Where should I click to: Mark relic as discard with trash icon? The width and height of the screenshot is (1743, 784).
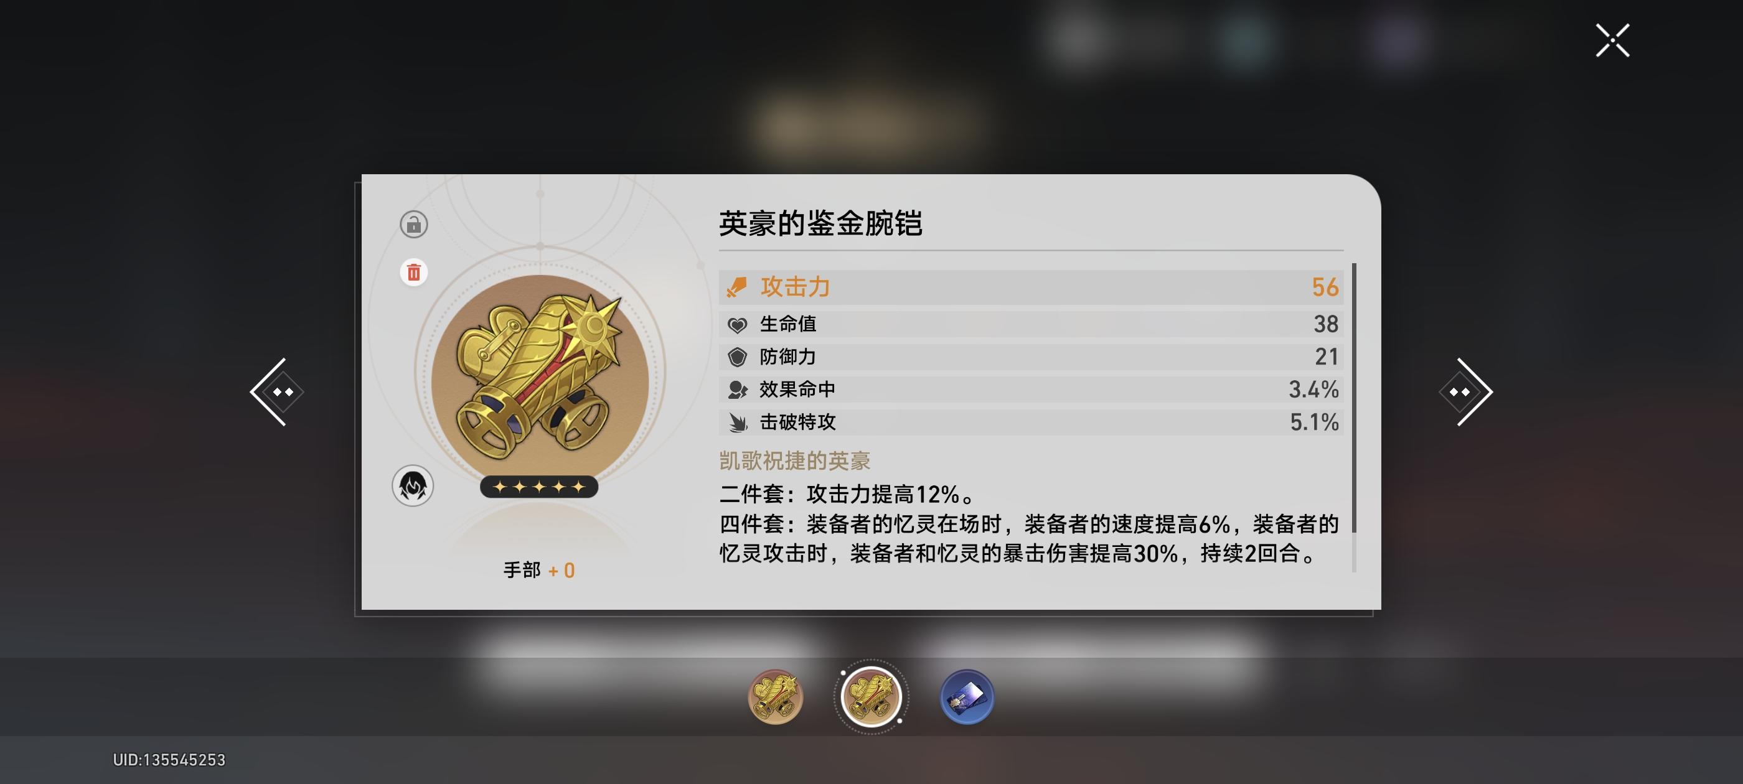413,272
